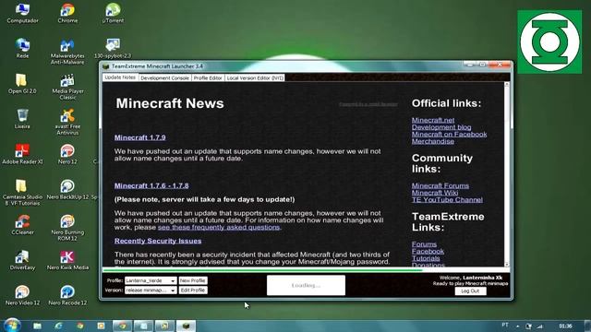Open the DriverEasy desktop shortcut
Image resolution: width=591 pixels, height=332 pixels.
(22, 260)
